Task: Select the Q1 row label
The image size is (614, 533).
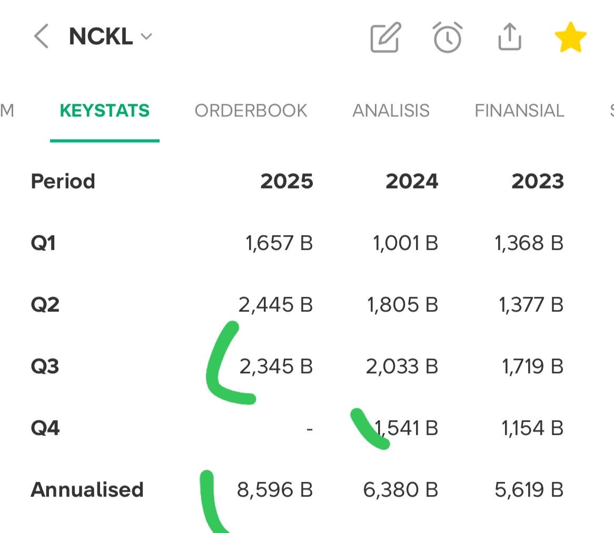Action: [x=44, y=244]
